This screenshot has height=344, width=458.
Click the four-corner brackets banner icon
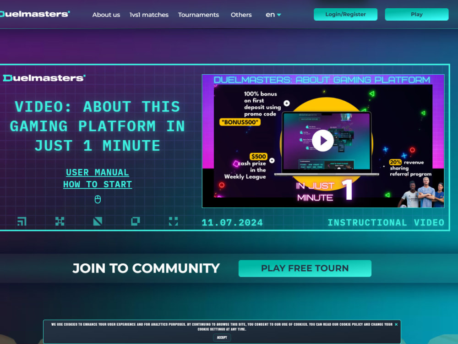[174, 221]
